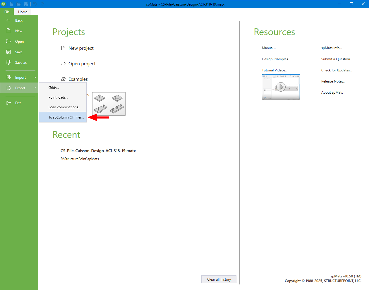Click the Back arrow icon in sidebar

pyautogui.click(x=8, y=20)
